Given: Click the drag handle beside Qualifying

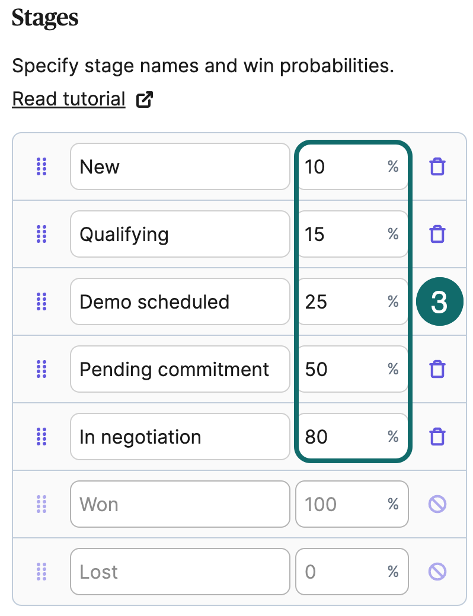Looking at the screenshot, I should coord(41,234).
